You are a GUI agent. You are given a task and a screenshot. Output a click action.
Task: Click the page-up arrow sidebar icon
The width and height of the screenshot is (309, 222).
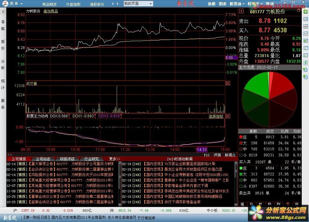(305, 70)
